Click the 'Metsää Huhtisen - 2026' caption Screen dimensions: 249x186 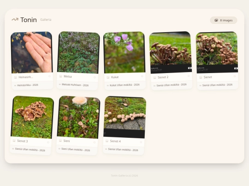[x=75, y=85]
